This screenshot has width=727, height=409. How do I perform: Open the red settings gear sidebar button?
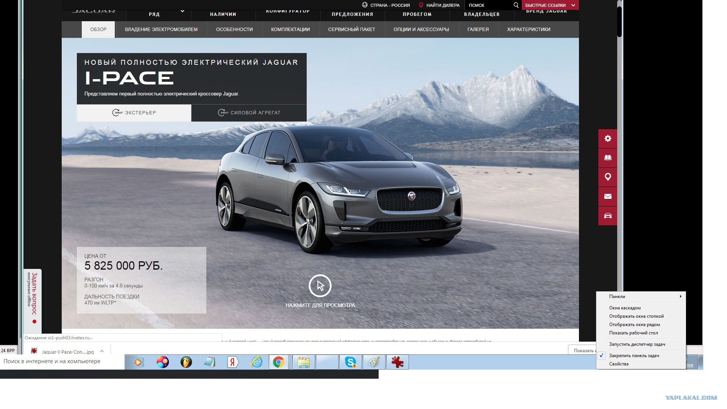click(x=608, y=139)
